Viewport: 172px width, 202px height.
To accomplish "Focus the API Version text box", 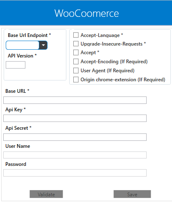I will click(16, 65).
